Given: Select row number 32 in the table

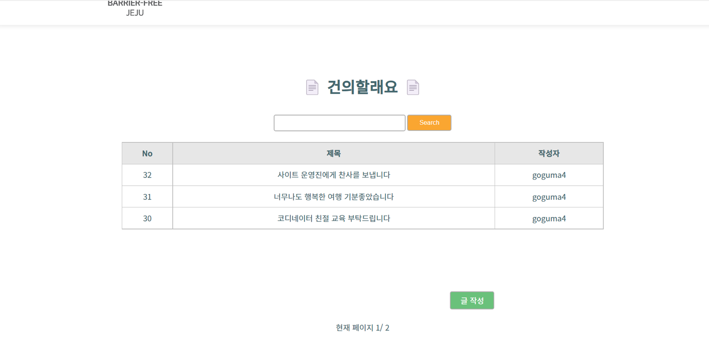Looking at the screenshot, I should (x=147, y=175).
